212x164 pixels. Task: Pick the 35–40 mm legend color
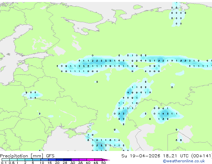click(x=83, y=160)
